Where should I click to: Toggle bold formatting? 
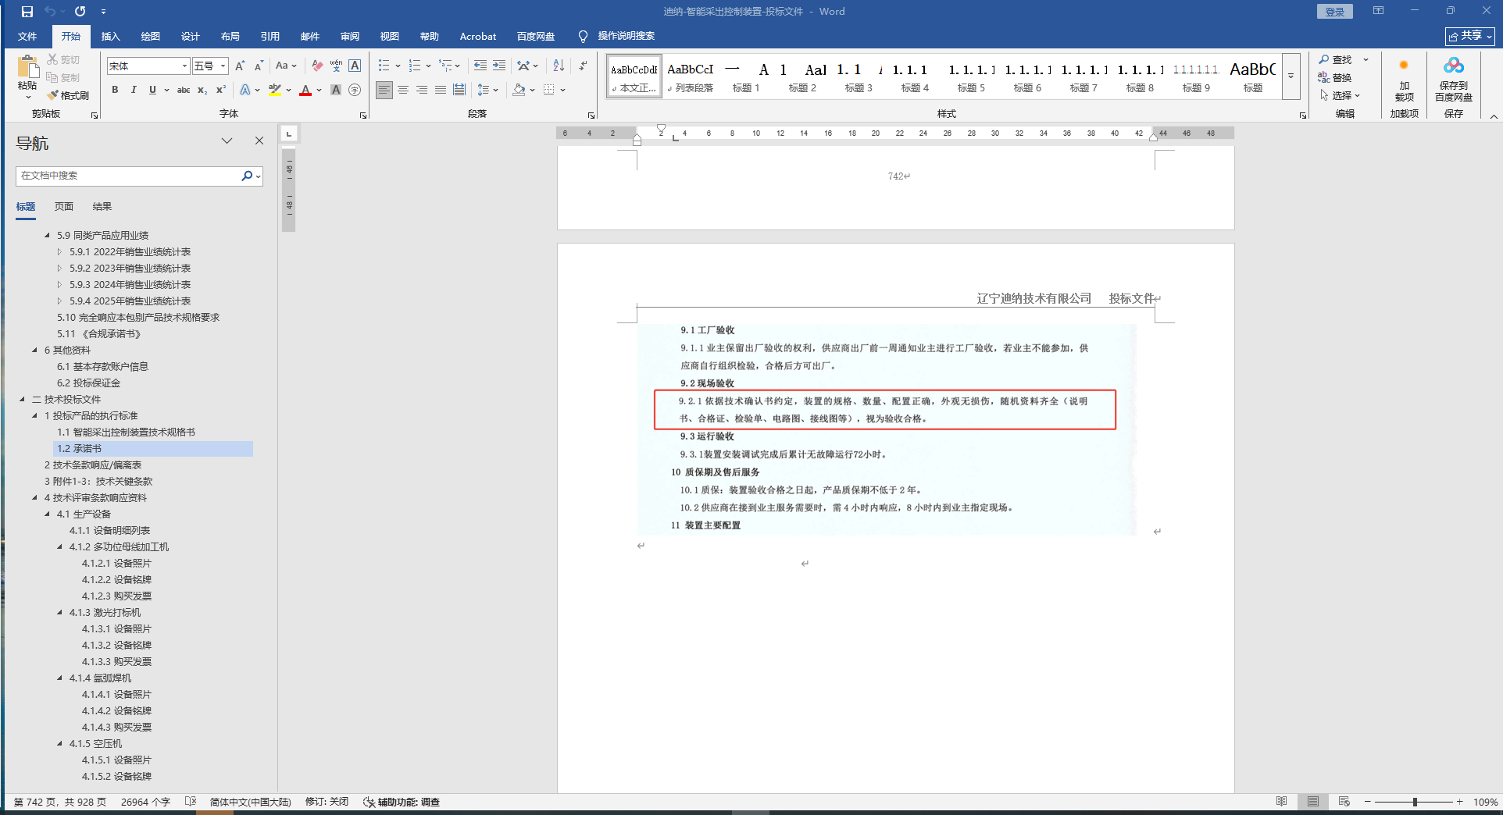[x=115, y=90]
